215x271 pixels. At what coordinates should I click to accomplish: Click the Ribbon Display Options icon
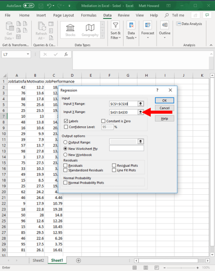168,6
